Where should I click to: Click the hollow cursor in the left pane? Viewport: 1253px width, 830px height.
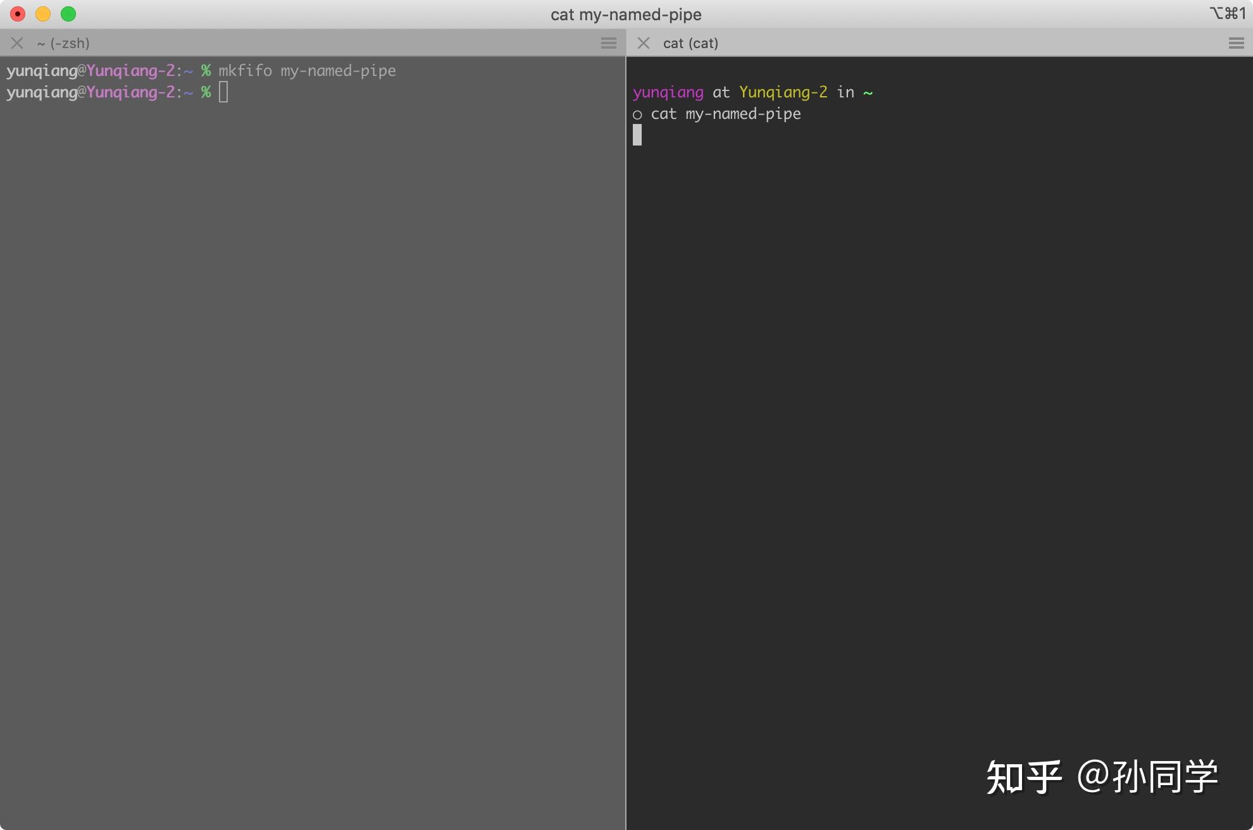point(223,92)
